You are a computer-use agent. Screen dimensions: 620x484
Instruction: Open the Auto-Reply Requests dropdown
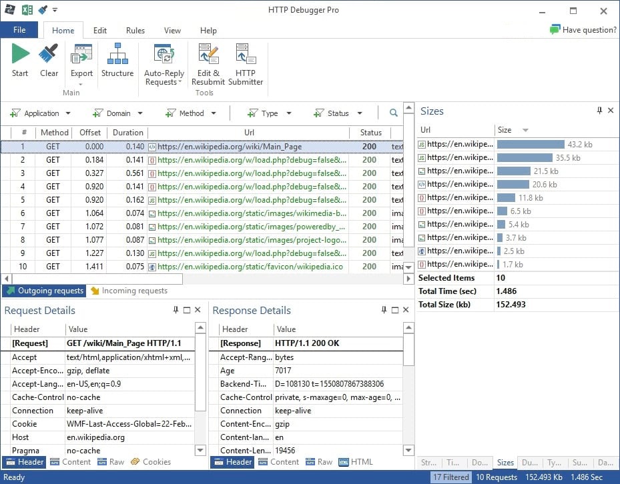pos(180,83)
